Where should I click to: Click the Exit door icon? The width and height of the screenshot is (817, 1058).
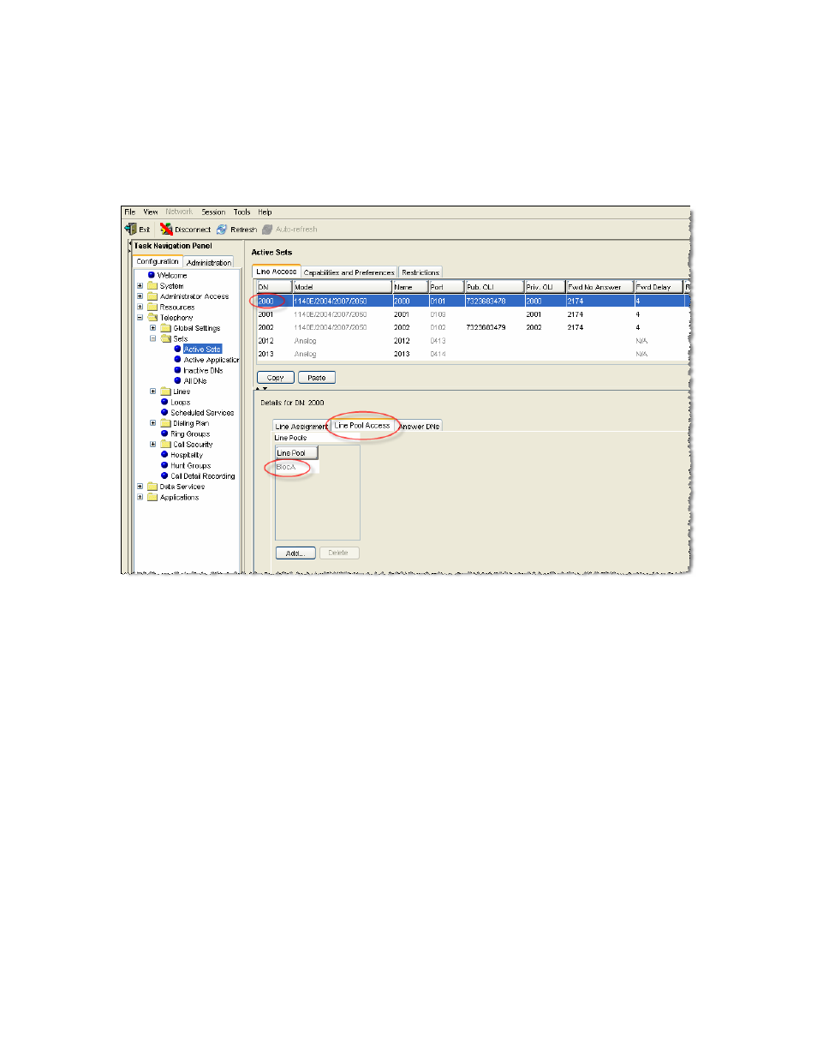131,229
